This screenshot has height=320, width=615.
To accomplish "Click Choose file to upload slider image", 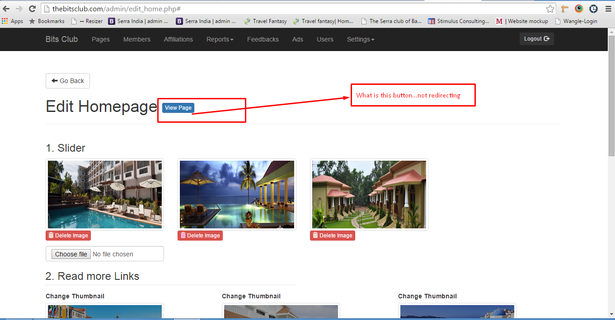I will [x=71, y=254].
